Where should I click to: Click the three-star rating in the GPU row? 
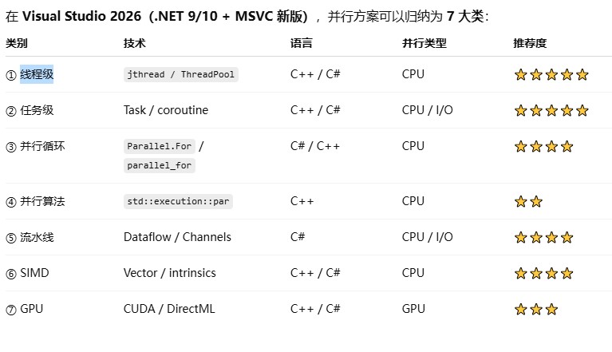coord(535,310)
